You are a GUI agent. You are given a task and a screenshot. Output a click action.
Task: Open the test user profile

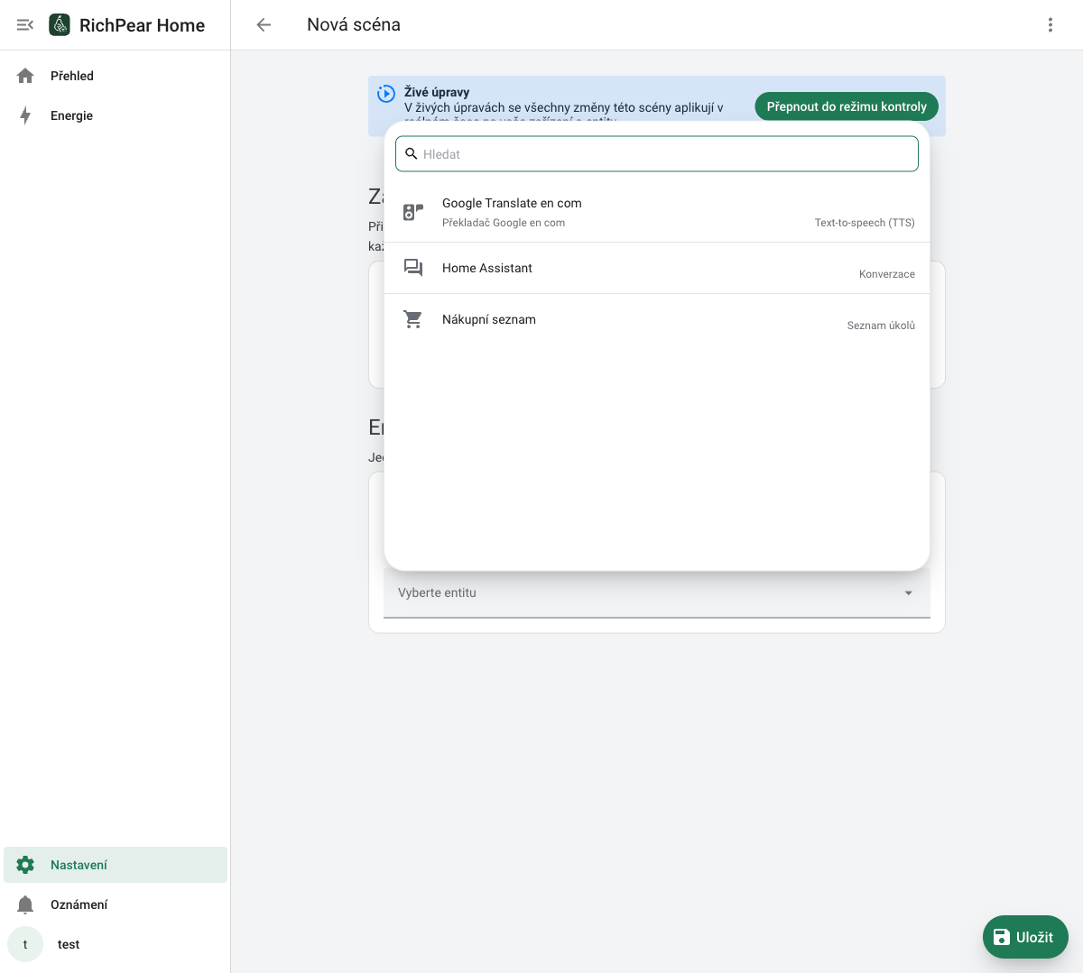point(116,944)
